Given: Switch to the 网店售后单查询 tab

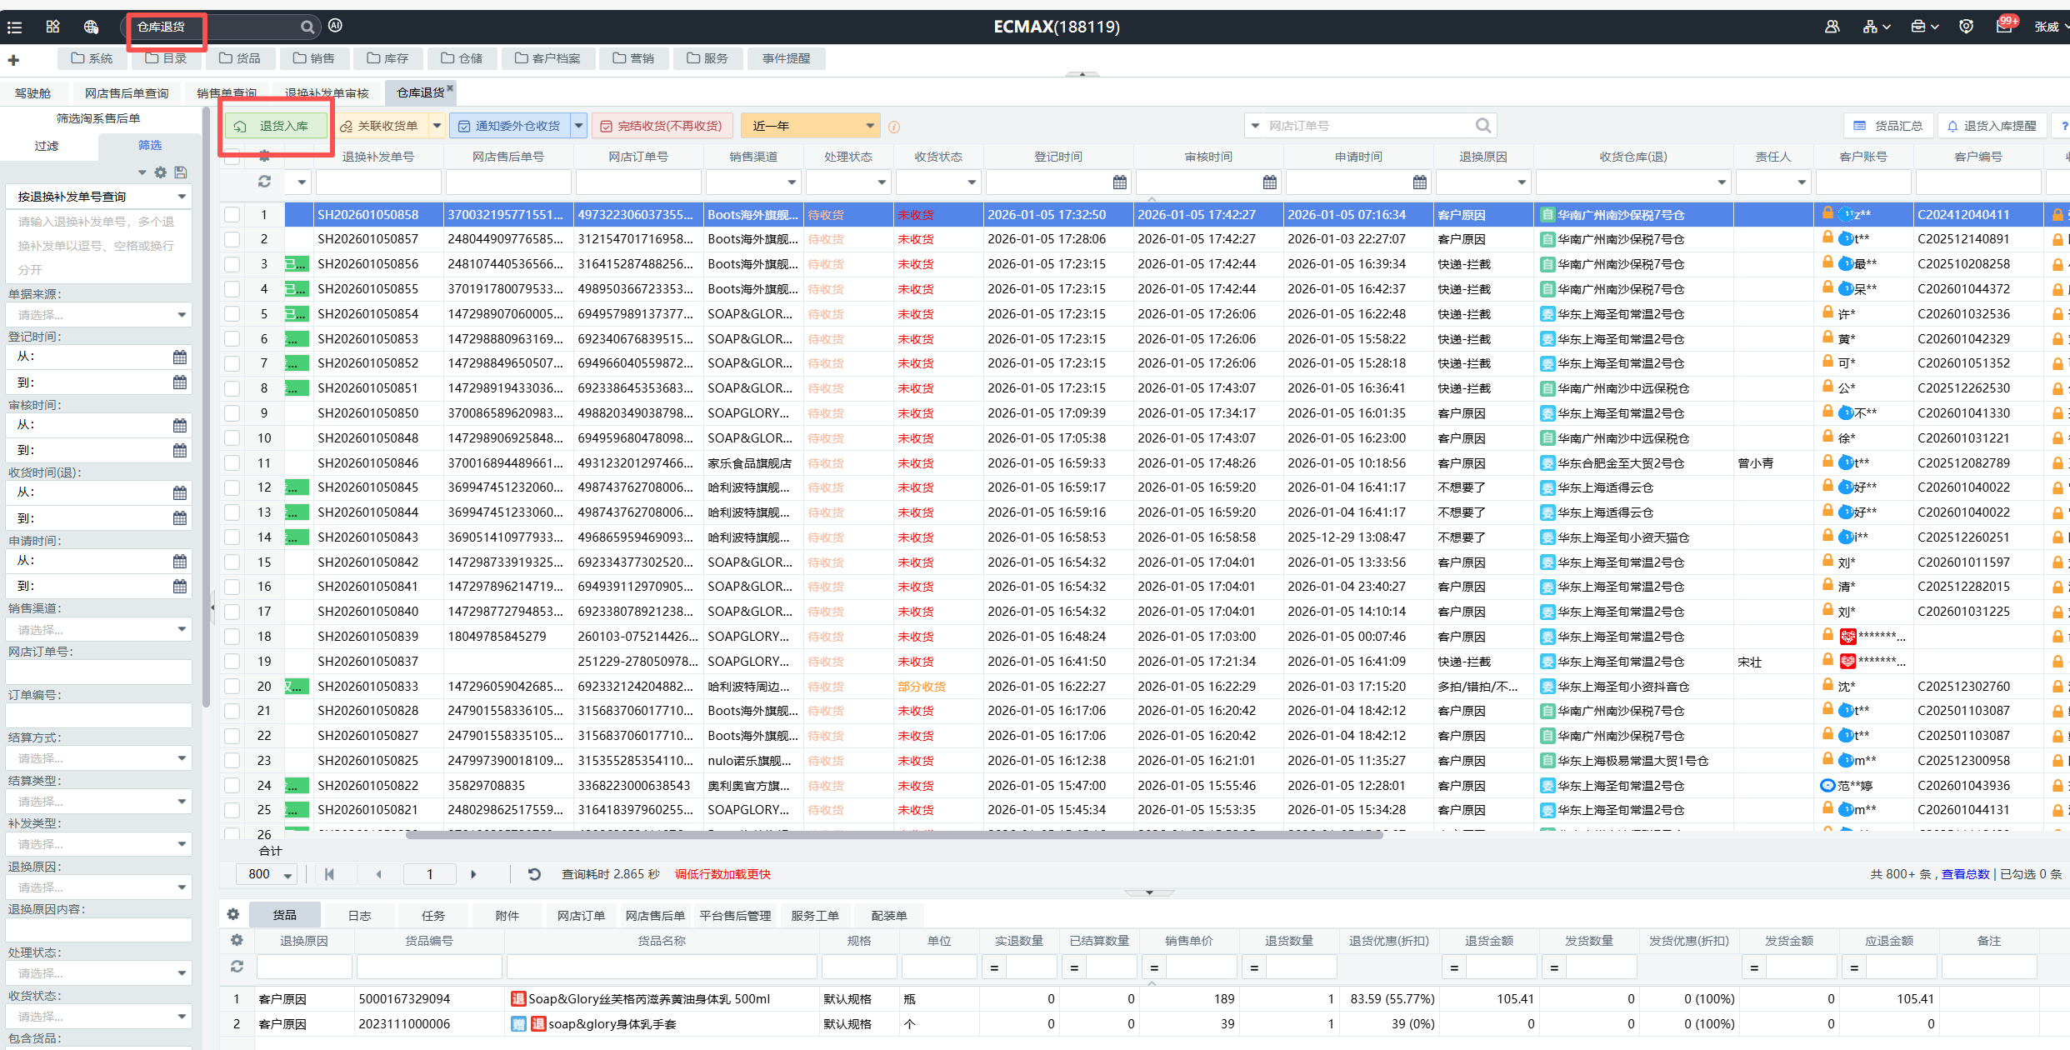Looking at the screenshot, I should (127, 93).
